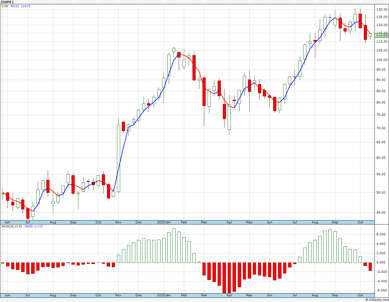
Task: Select Apr on the price chart time axis
Action: coord(229,222)
